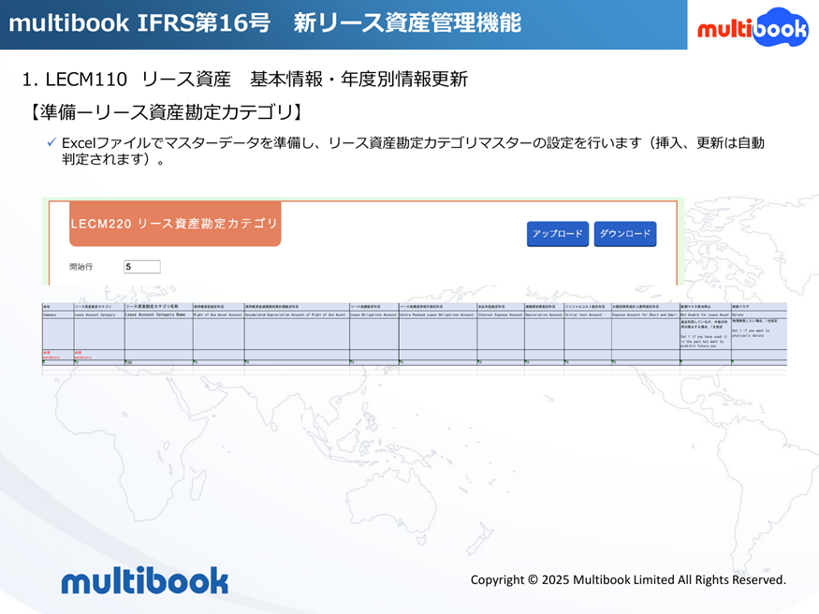Select the 'Depreciation Account' header cell
This screenshot has height=614, width=819.
click(544, 314)
